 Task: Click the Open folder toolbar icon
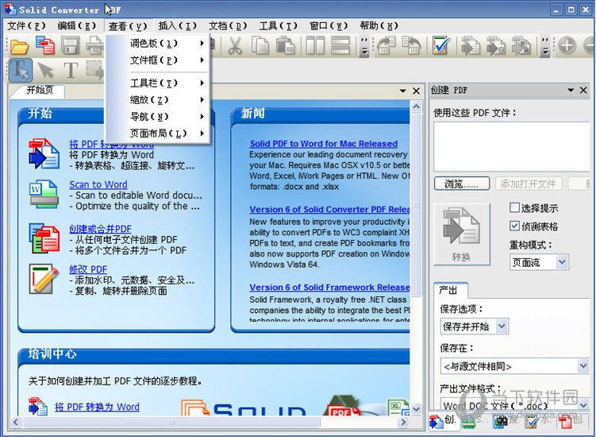tap(19, 46)
